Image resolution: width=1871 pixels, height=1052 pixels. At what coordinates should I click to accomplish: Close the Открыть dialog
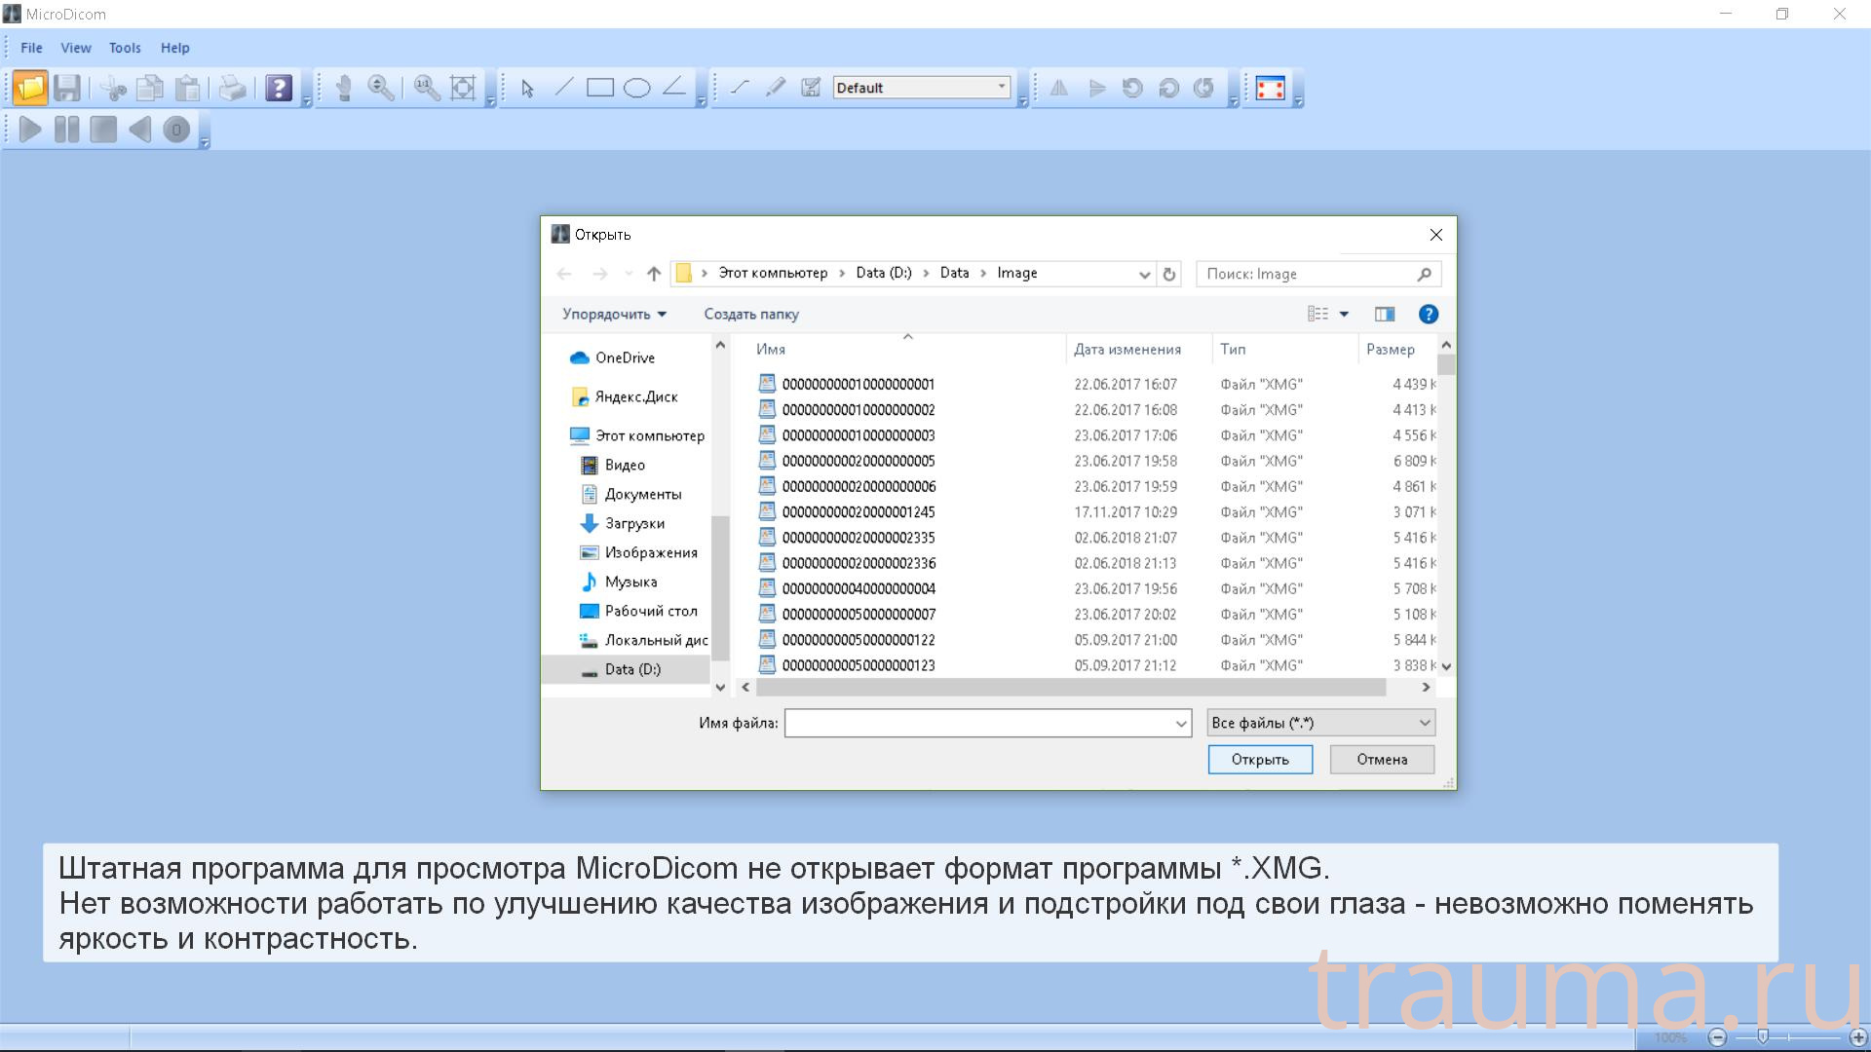point(1435,235)
